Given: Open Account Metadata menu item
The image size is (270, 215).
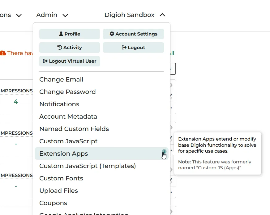Looking at the screenshot, I should (101, 117).
